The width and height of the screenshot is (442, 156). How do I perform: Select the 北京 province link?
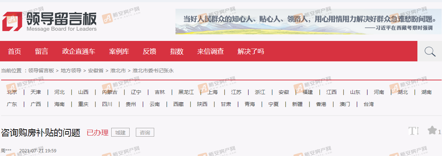12,92
